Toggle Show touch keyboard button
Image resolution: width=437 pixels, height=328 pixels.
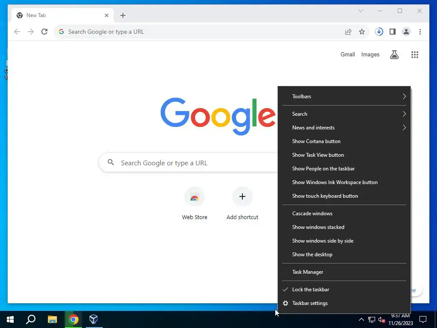(344, 196)
